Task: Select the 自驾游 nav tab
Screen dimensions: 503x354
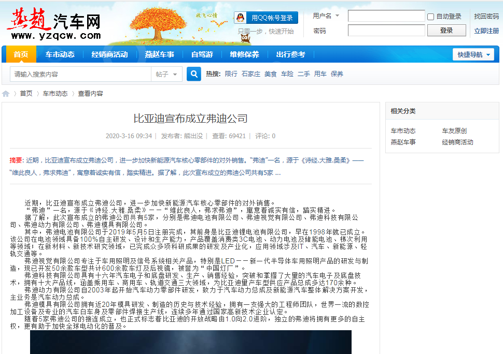Action: [x=202, y=54]
